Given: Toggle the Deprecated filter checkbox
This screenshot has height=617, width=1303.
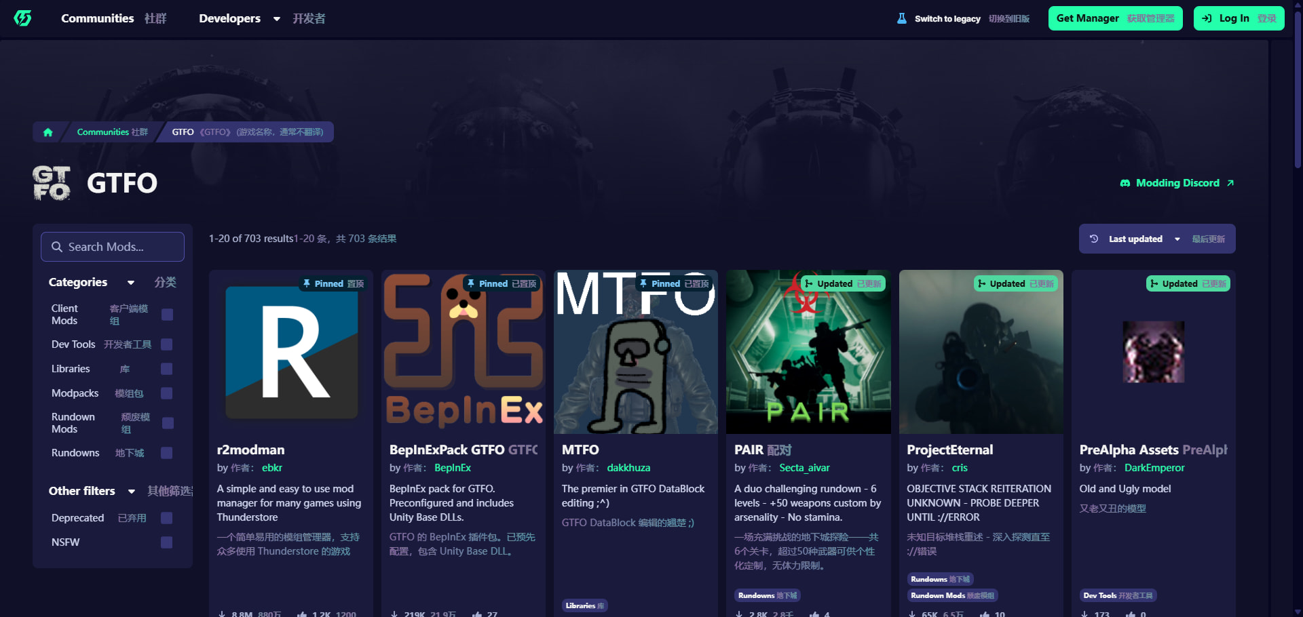Looking at the screenshot, I should [167, 518].
